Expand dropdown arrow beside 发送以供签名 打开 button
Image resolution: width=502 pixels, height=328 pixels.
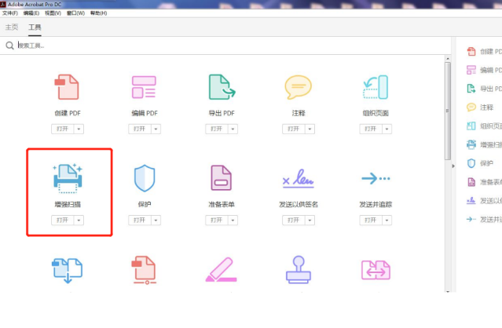point(310,220)
